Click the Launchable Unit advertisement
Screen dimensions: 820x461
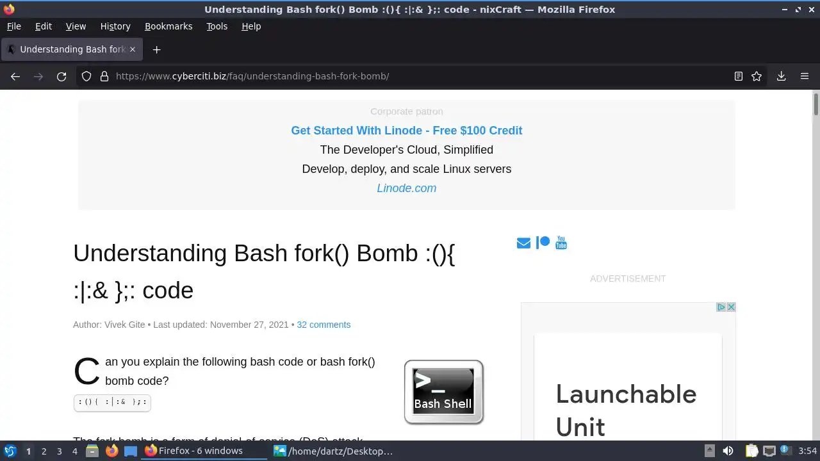coord(628,387)
